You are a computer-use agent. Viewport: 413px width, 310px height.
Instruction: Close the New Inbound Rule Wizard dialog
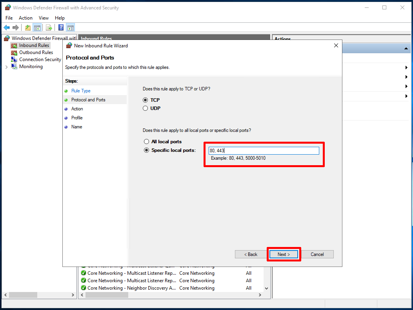[336, 45]
